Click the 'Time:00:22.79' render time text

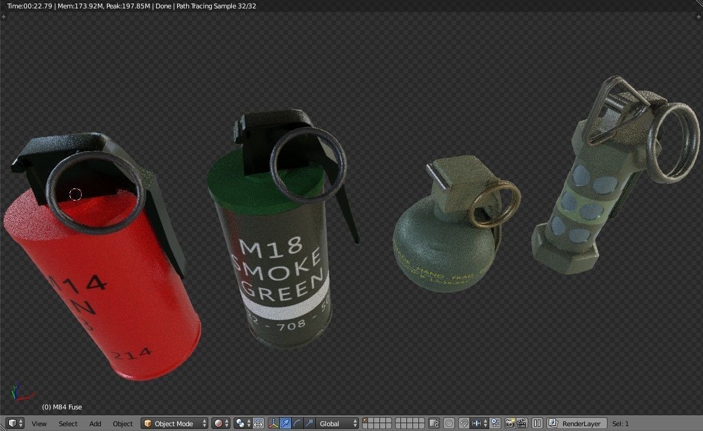click(x=29, y=6)
